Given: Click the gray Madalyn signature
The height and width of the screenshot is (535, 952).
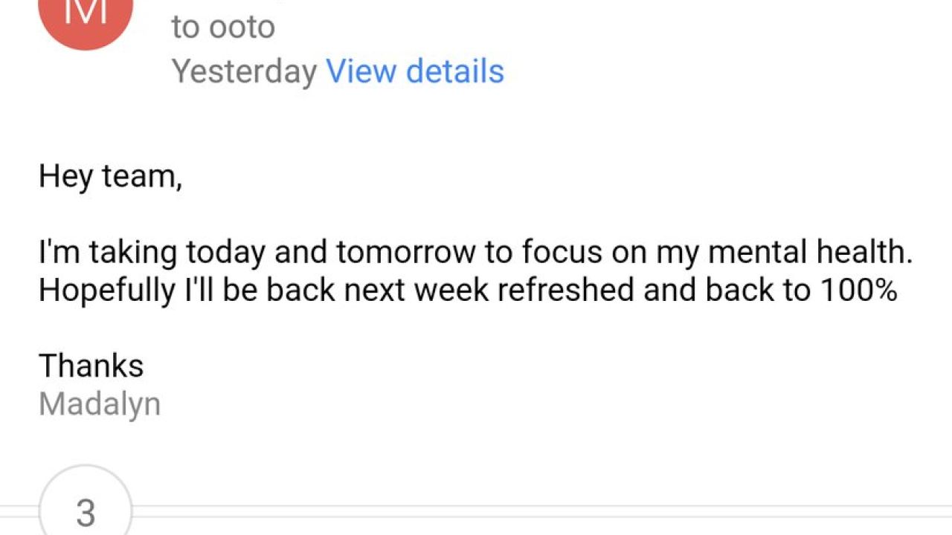Looking at the screenshot, I should (100, 404).
